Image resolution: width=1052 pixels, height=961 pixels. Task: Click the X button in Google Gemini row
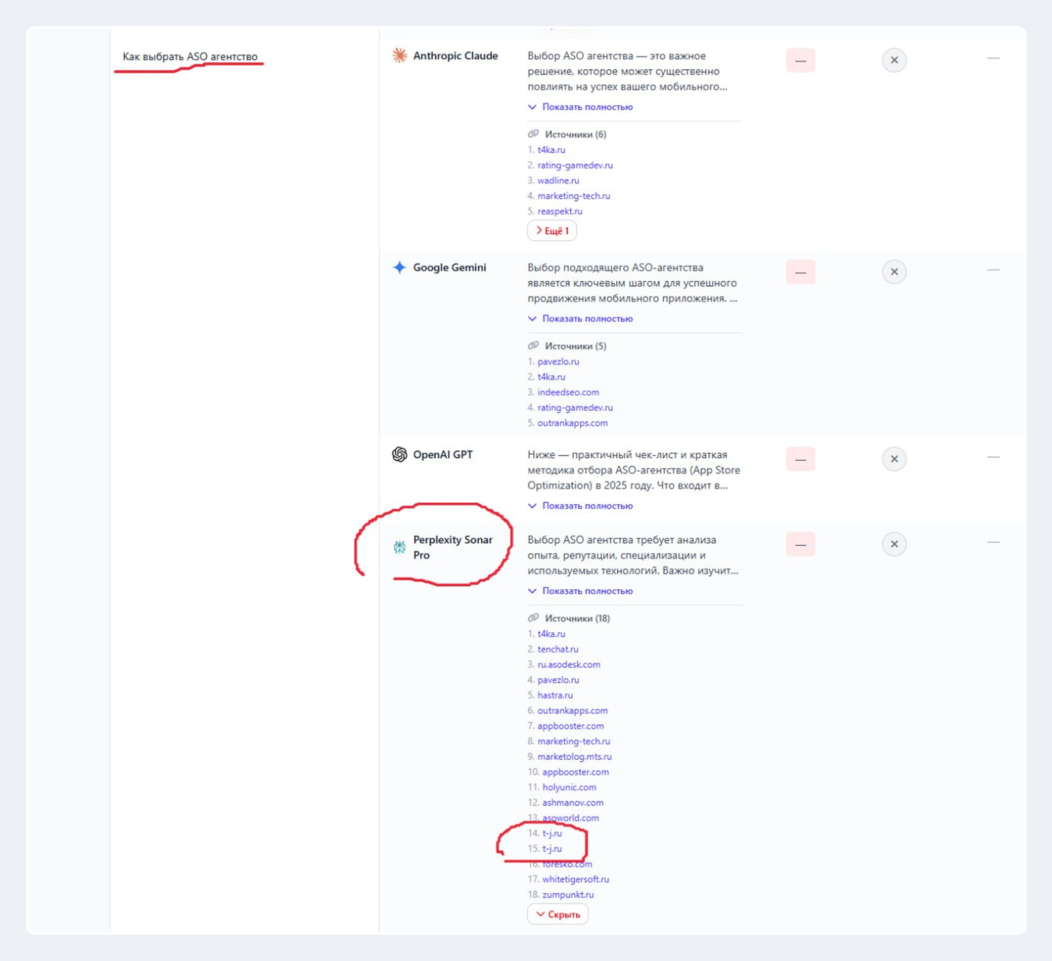point(894,272)
